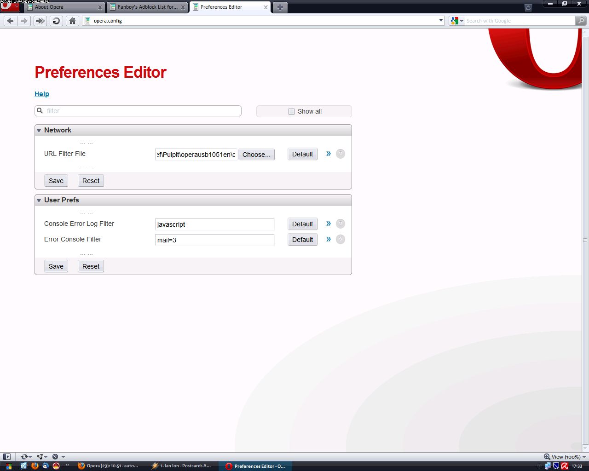Open the blue shield tray icon

click(556, 466)
